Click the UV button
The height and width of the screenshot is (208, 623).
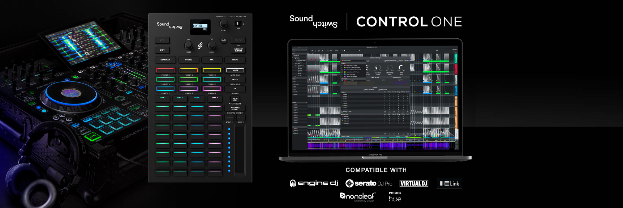click(x=235, y=89)
